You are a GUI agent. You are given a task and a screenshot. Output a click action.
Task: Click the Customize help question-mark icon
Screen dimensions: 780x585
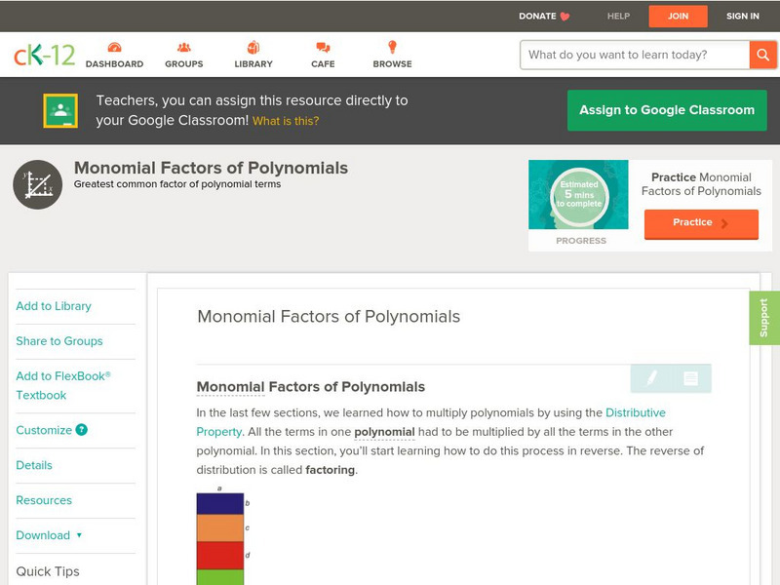(82, 430)
